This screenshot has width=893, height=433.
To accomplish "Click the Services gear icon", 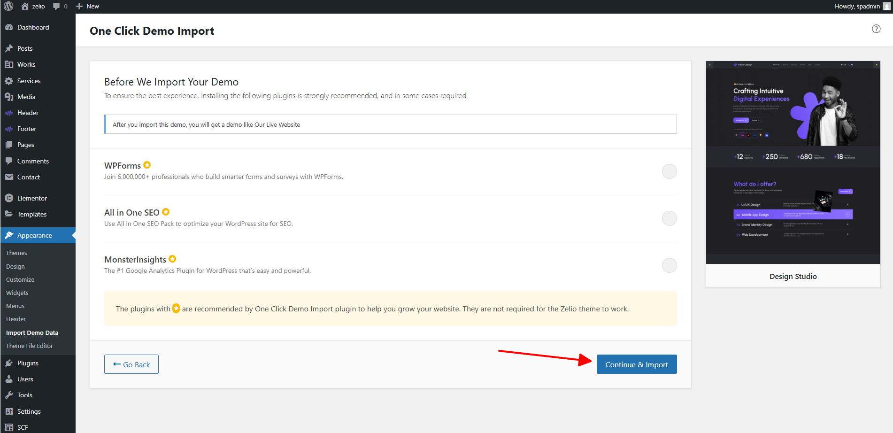I will [x=9, y=81].
